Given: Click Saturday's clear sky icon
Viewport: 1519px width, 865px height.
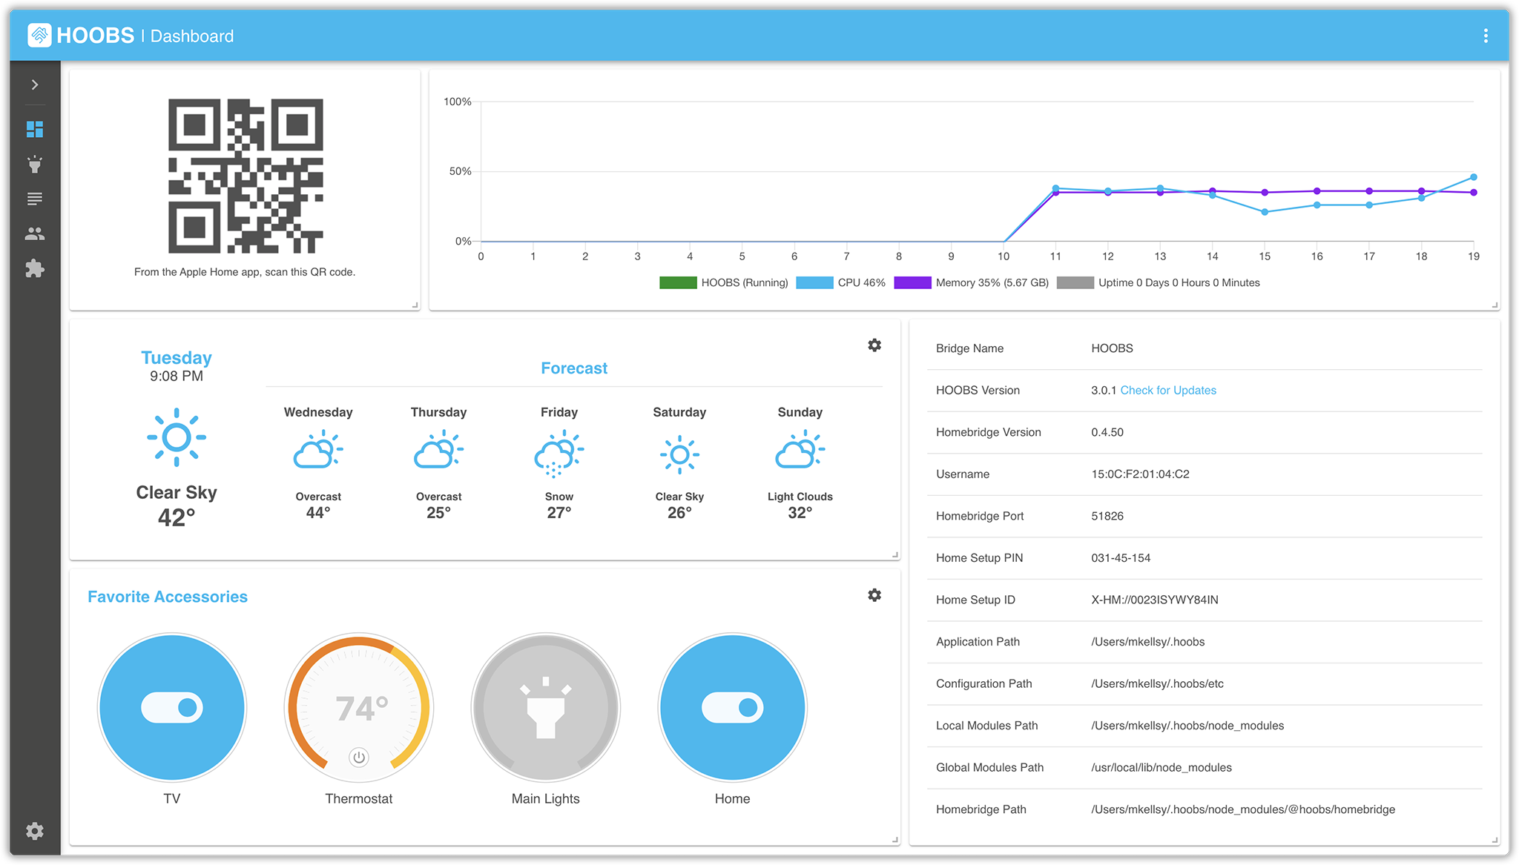Looking at the screenshot, I should [x=679, y=454].
